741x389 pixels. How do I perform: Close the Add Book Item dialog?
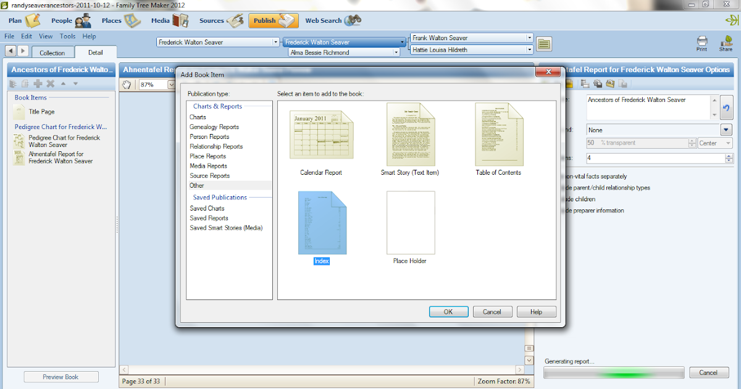tap(547, 73)
